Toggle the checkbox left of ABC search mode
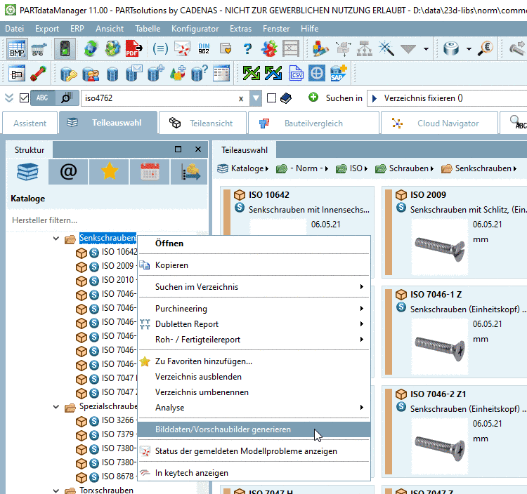527x494 pixels. [x=24, y=98]
